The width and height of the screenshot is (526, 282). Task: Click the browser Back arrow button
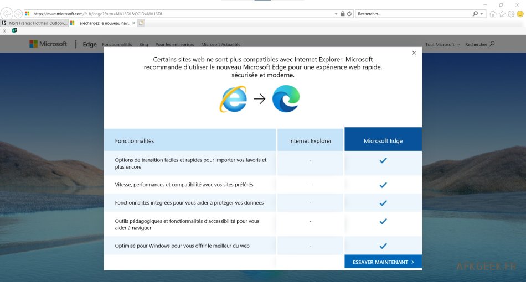[7, 14]
